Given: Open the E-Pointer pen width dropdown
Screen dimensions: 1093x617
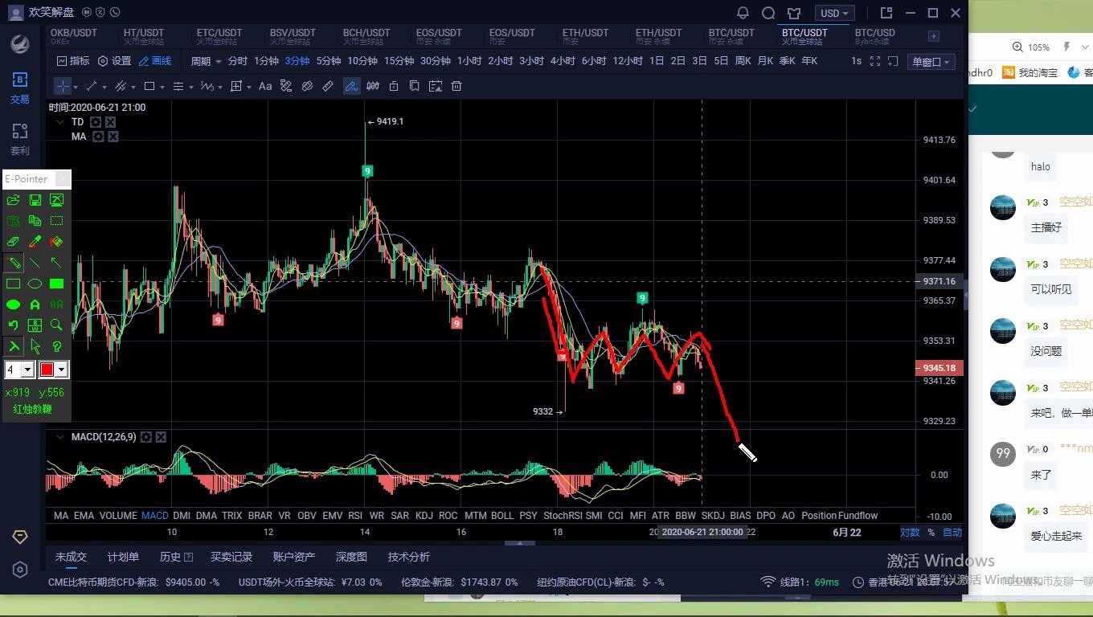Looking at the screenshot, I should click(27, 370).
